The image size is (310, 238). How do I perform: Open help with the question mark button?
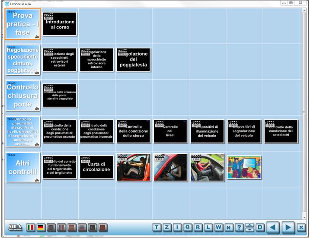pos(240,228)
